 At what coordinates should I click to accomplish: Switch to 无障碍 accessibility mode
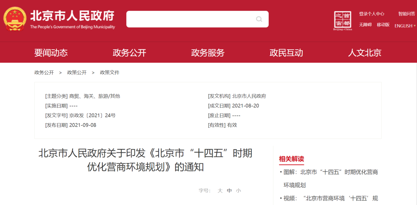click(x=365, y=25)
